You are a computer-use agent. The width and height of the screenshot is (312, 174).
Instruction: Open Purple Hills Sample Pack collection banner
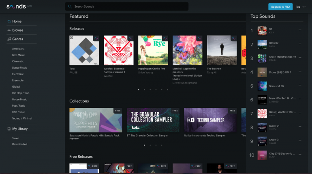[96, 120]
